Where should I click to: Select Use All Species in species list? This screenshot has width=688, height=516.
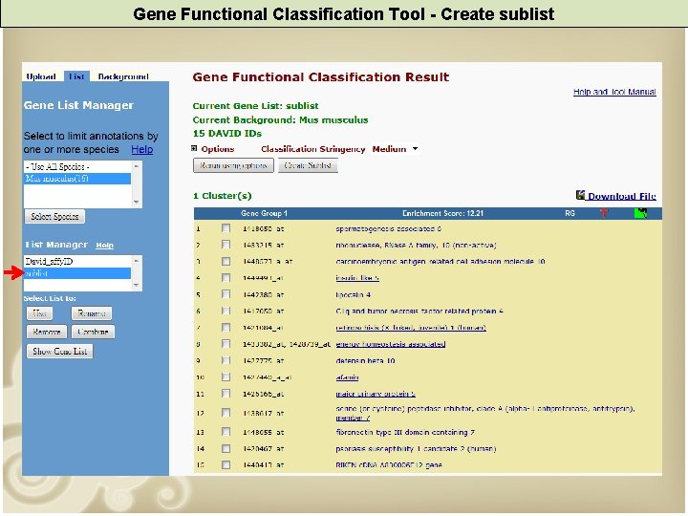click(77, 166)
